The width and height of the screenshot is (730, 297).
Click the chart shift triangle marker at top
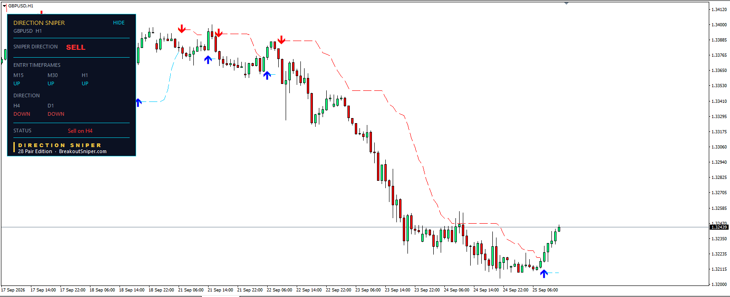point(566,3)
